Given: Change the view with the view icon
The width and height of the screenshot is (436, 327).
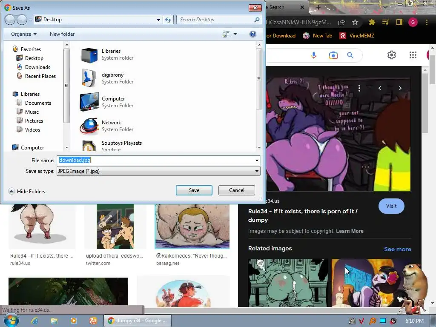Looking at the screenshot, I should pyautogui.click(x=226, y=34).
